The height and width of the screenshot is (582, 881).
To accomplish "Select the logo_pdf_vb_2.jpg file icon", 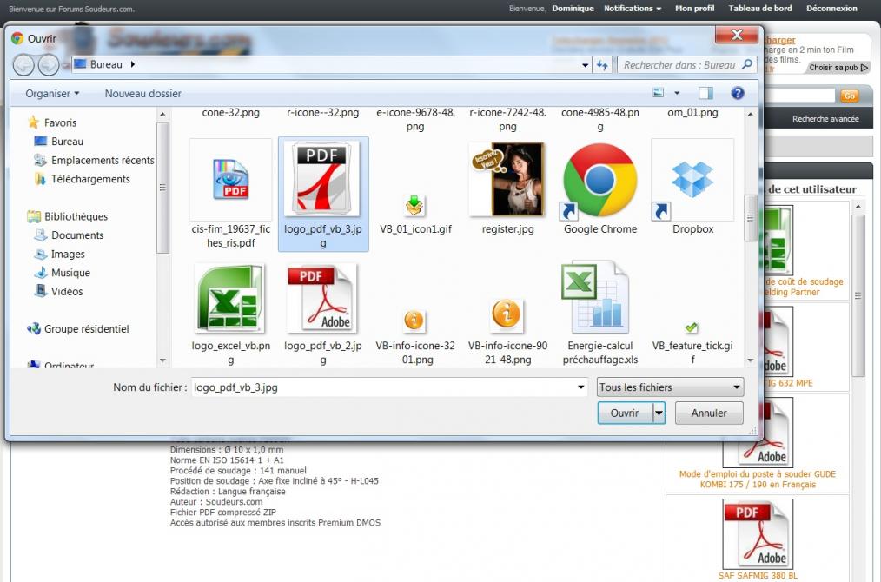I will tap(322, 299).
